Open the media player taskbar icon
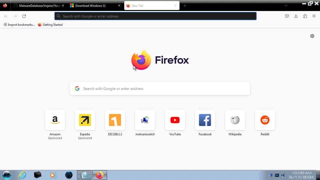The image size is (320, 180). point(53,175)
